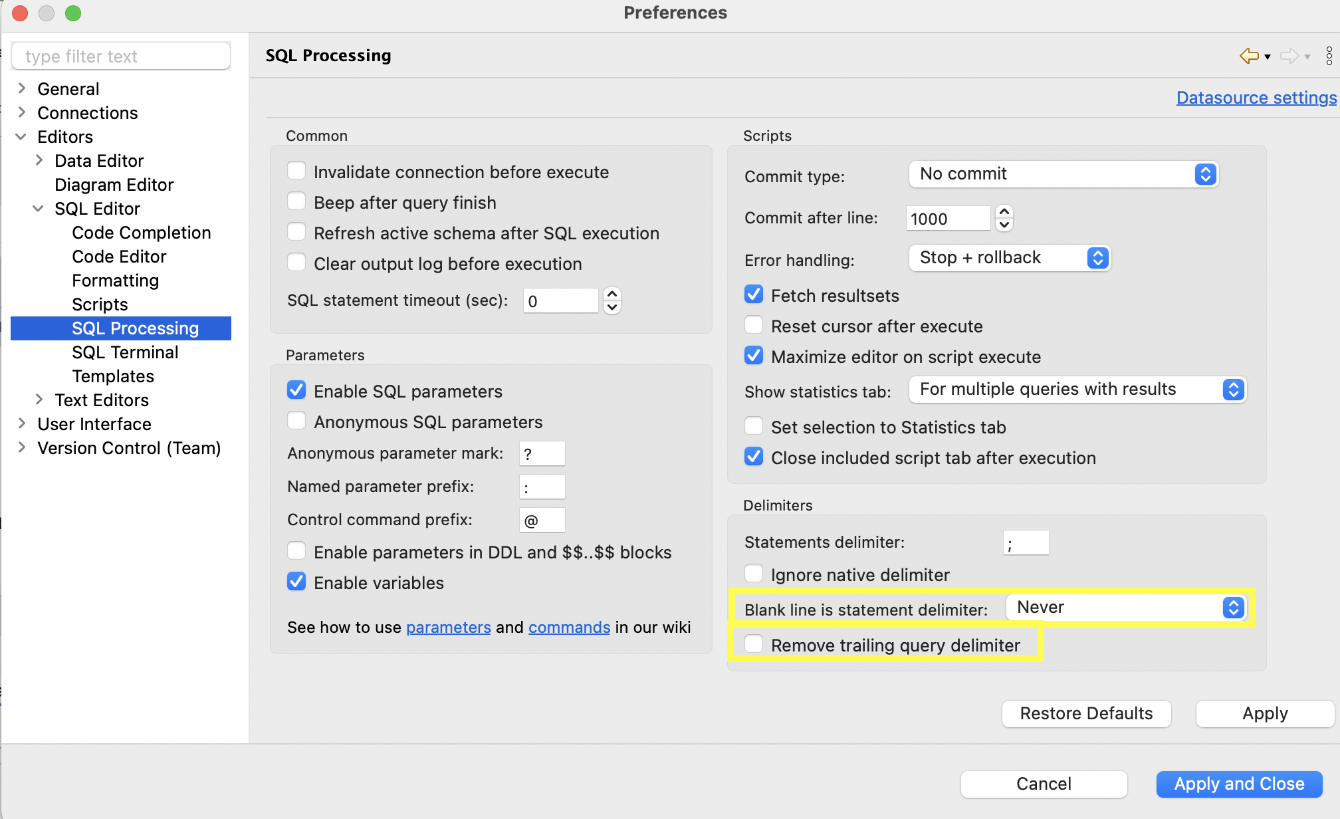The image size is (1340, 819).
Task: Expand the General tree node
Action: point(21,88)
